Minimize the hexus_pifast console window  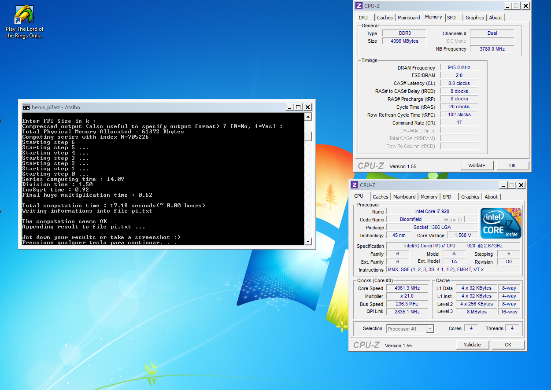[289, 107]
